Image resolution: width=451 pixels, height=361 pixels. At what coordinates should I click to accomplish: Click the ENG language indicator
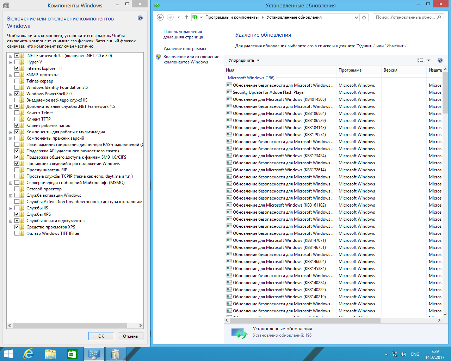[415, 354]
